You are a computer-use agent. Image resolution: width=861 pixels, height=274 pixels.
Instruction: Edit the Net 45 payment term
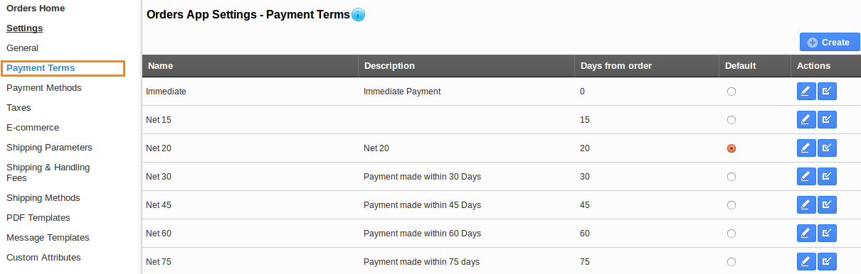(x=806, y=205)
